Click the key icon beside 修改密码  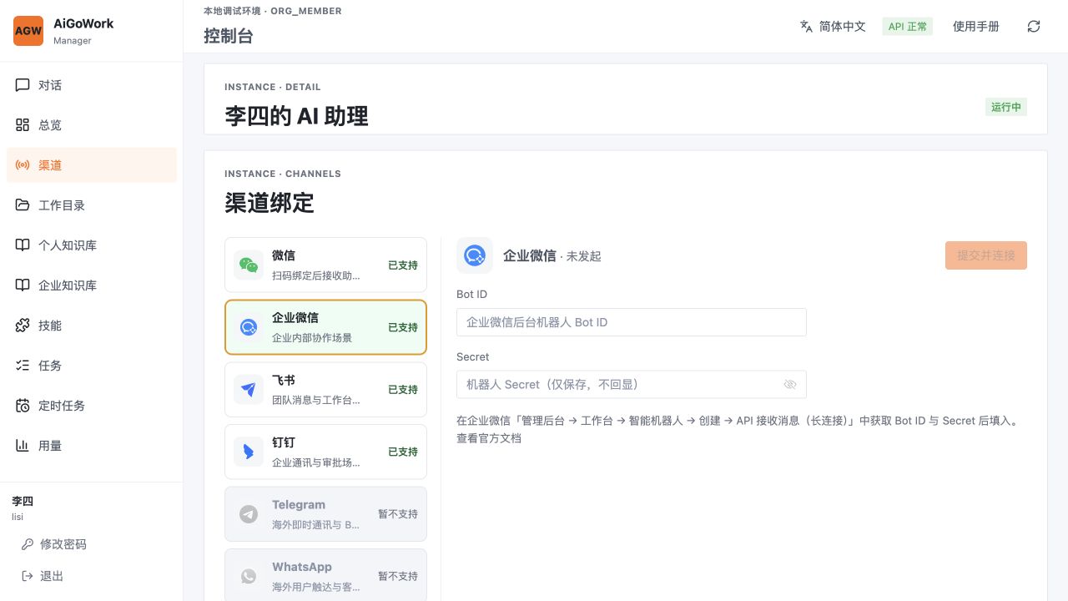tap(28, 544)
